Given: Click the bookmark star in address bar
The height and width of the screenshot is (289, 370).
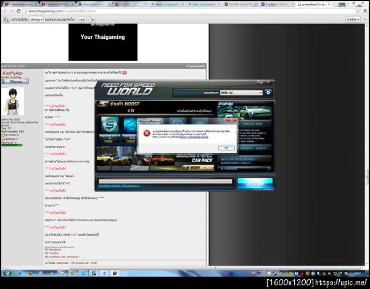Looking at the screenshot, I should point(358,11).
